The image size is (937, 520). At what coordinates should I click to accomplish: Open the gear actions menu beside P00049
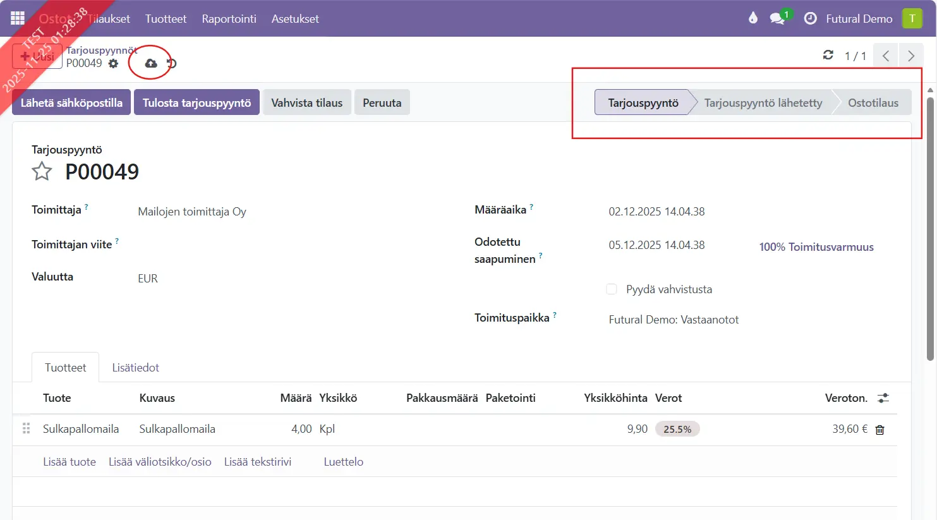tap(113, 63)
